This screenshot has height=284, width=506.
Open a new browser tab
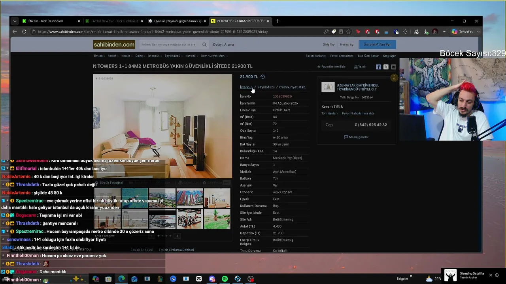278,21
